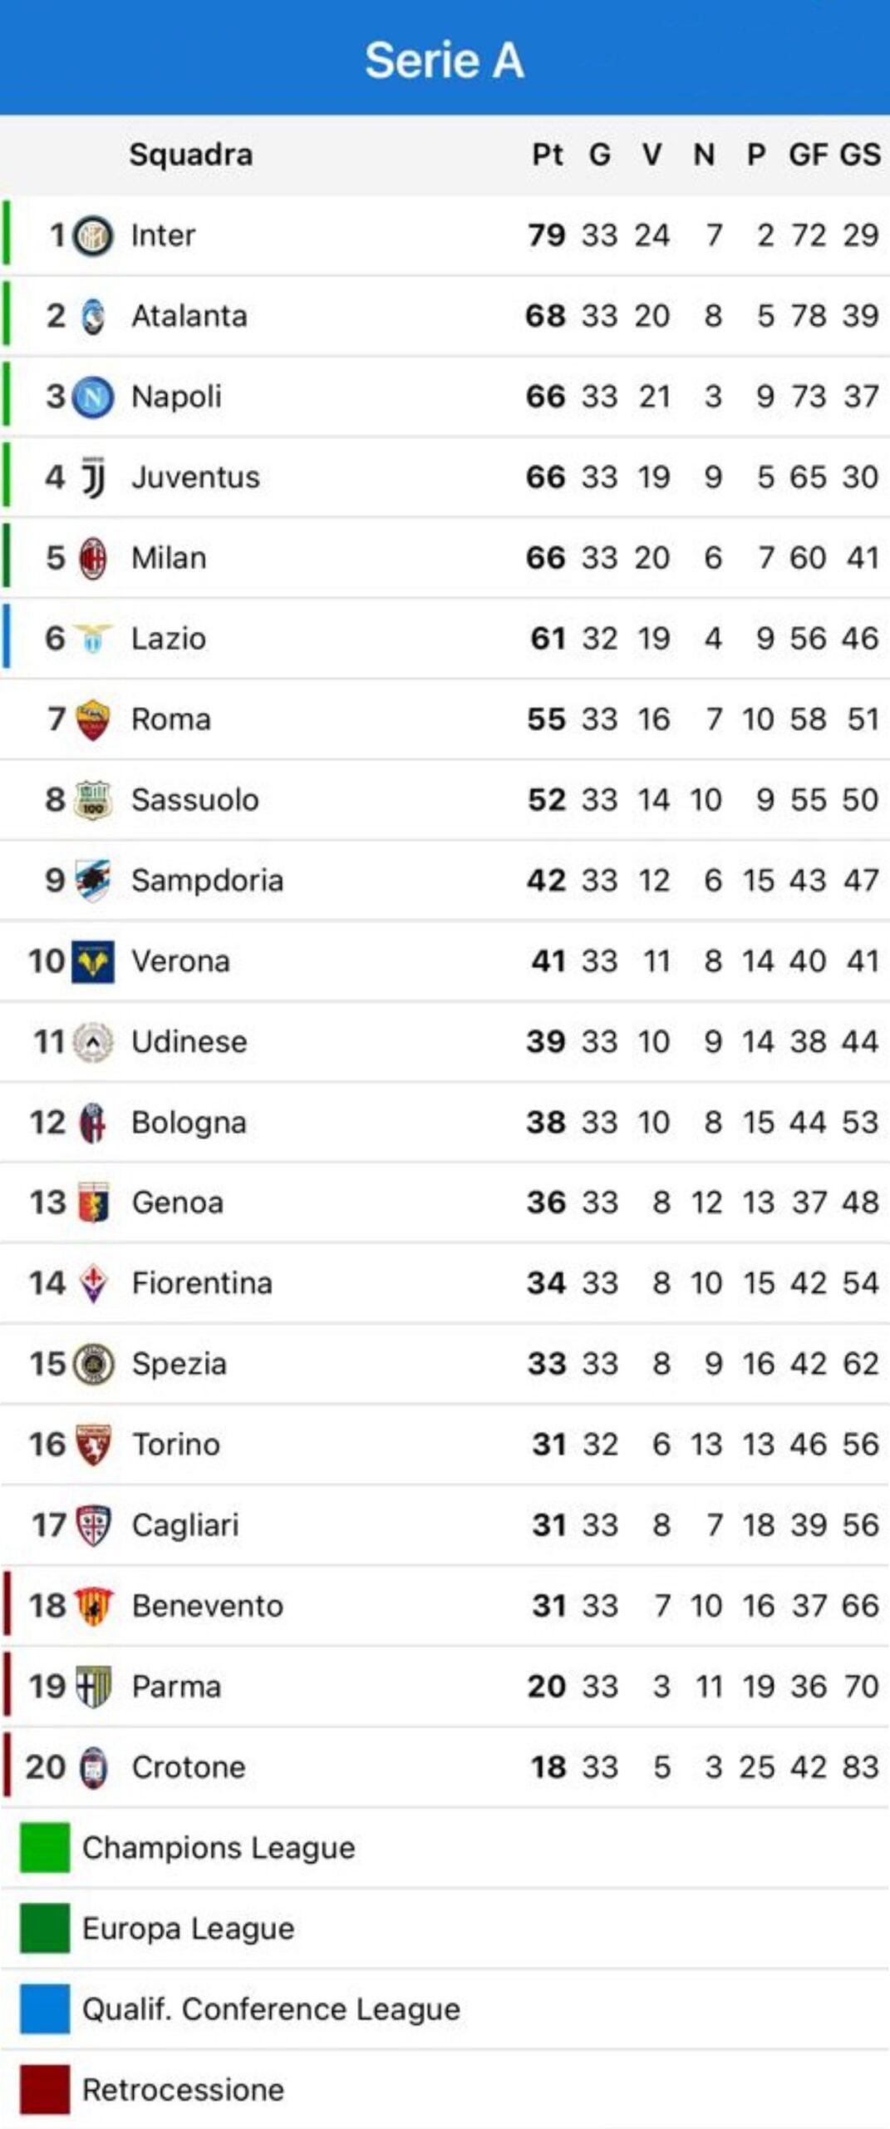Click the Serie A title bar
The image size is (890, 2129).
pyautogui.click(x=445, y=58)
